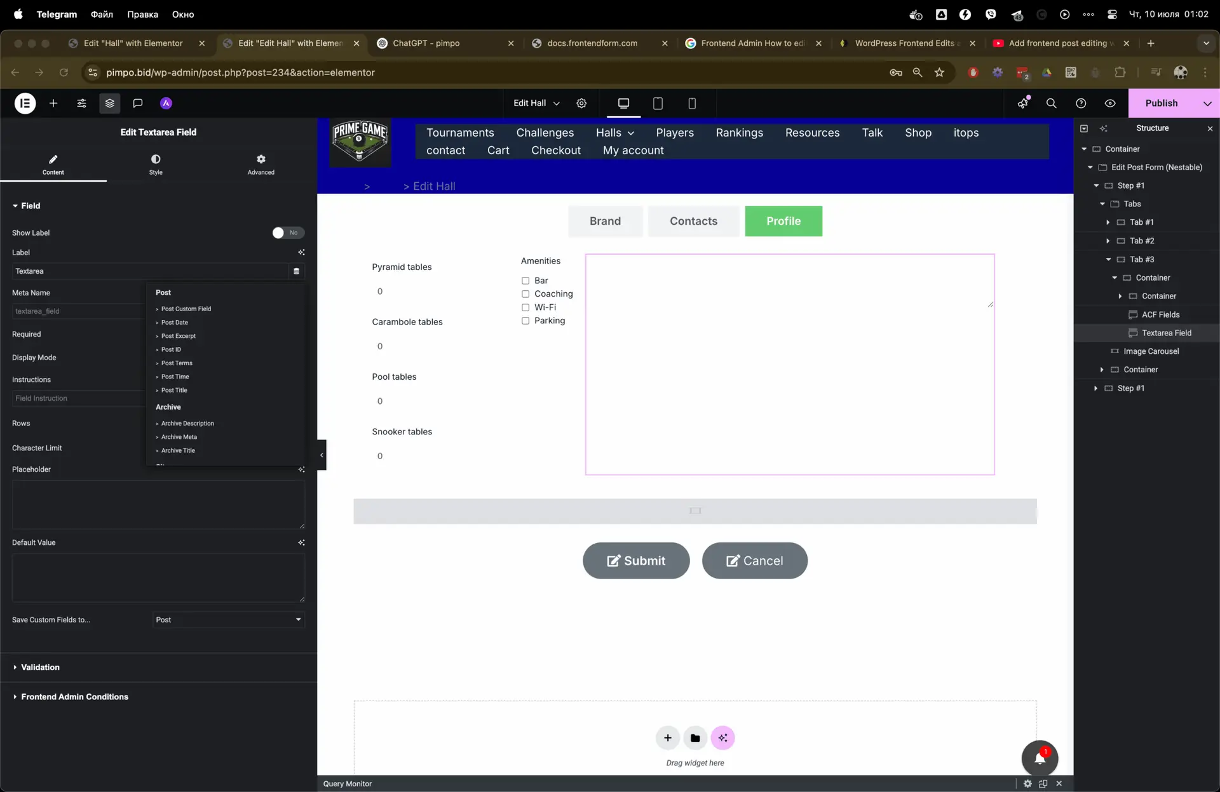Open the macOS Control Center icon

[1112, 14]
